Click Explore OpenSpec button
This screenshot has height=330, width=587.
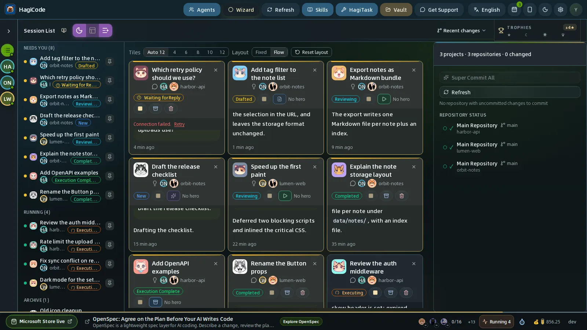tap(301, 322)
